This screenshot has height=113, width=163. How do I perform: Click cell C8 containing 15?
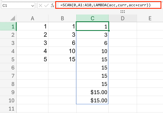point(92,84)
